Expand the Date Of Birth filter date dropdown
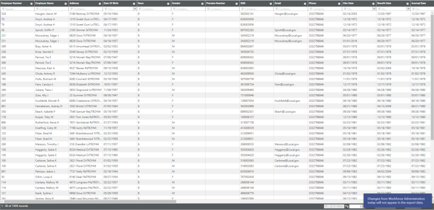The height and width of the screenshot is (210, 434). [x=135, y=9]
